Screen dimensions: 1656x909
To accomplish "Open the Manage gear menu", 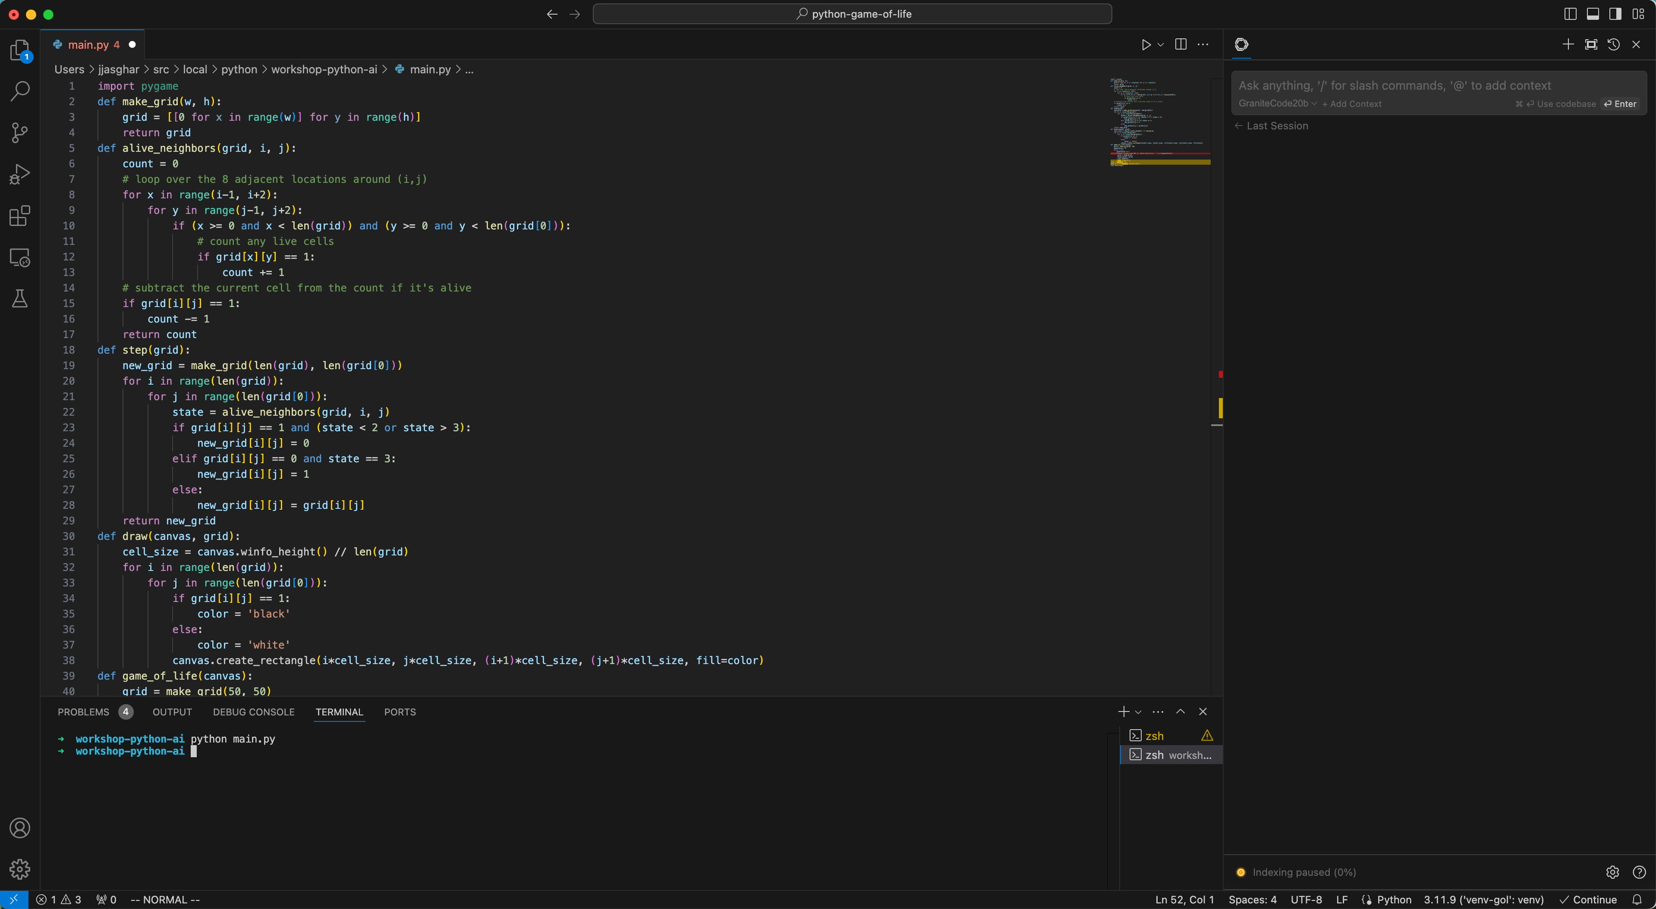I will point(20,868).
